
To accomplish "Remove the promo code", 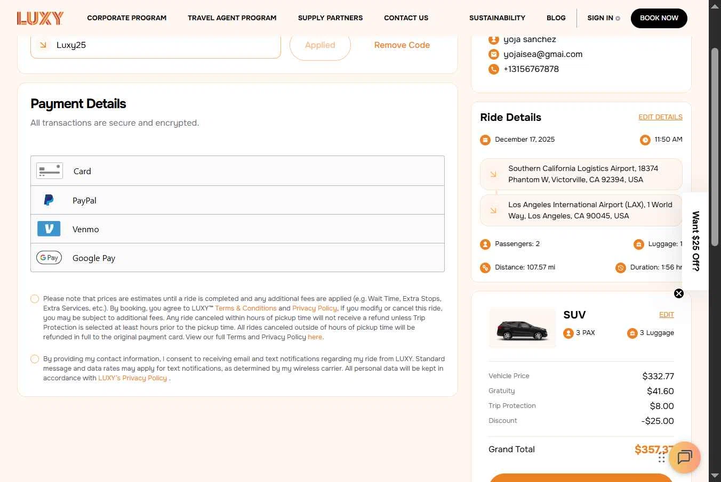I will 402,45.
